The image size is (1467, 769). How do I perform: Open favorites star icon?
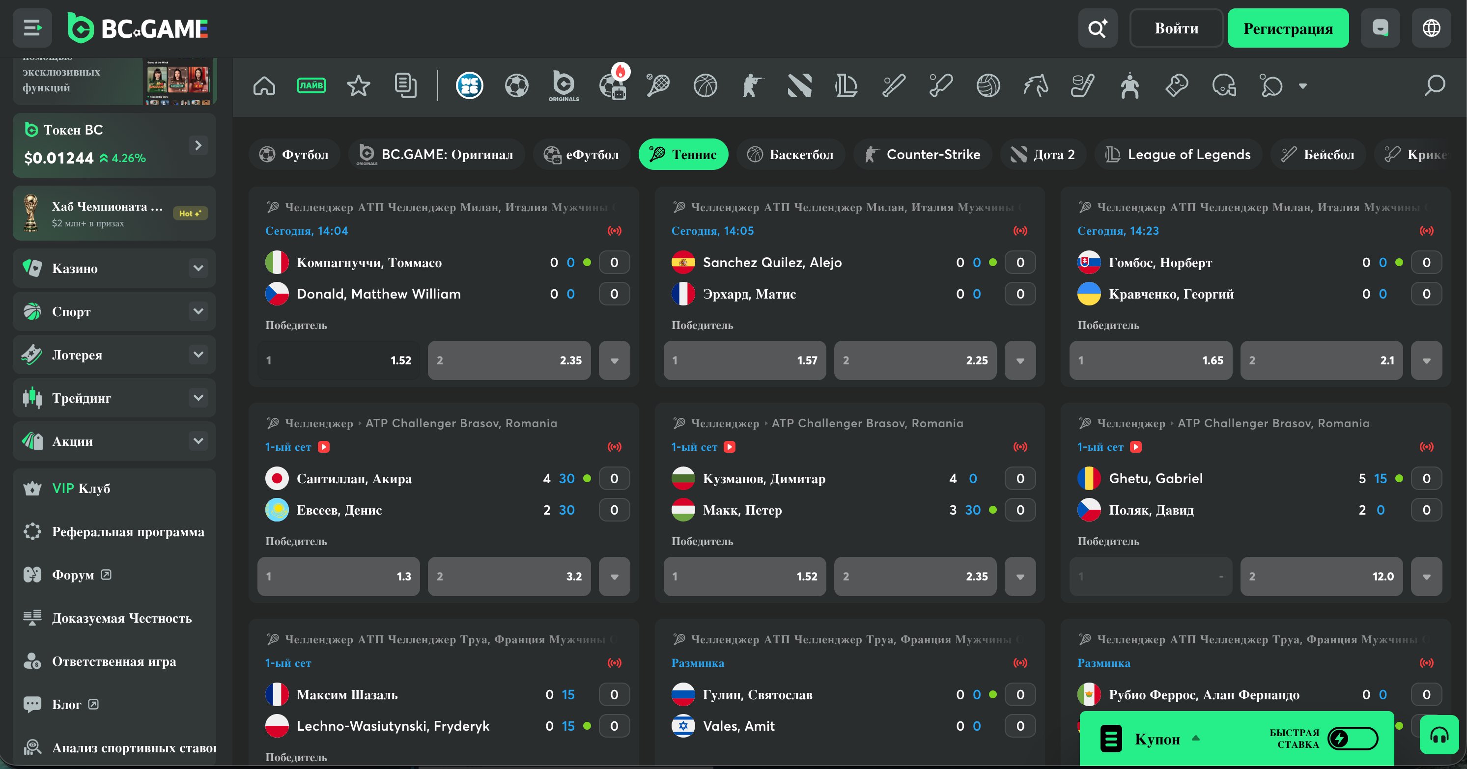[x=358, y=86]
